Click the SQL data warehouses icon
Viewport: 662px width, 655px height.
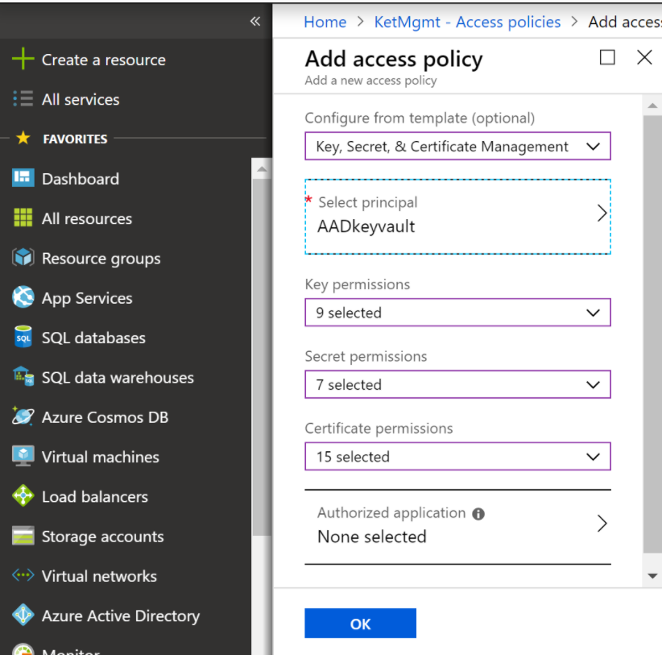click(23, 376)
